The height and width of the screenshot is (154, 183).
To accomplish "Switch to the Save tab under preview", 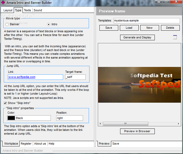I will pyautogui.click(x=116, y=144).
